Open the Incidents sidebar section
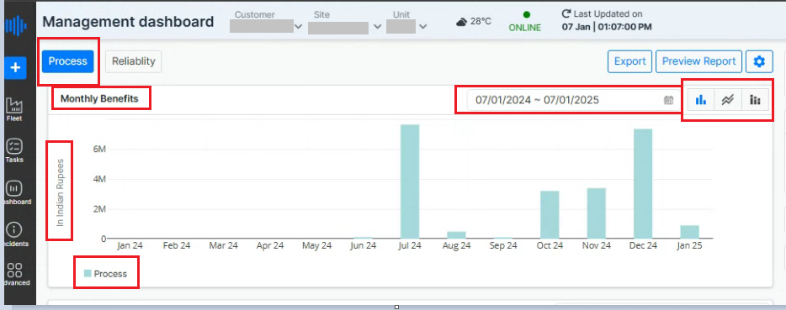 tap(14, 234)
